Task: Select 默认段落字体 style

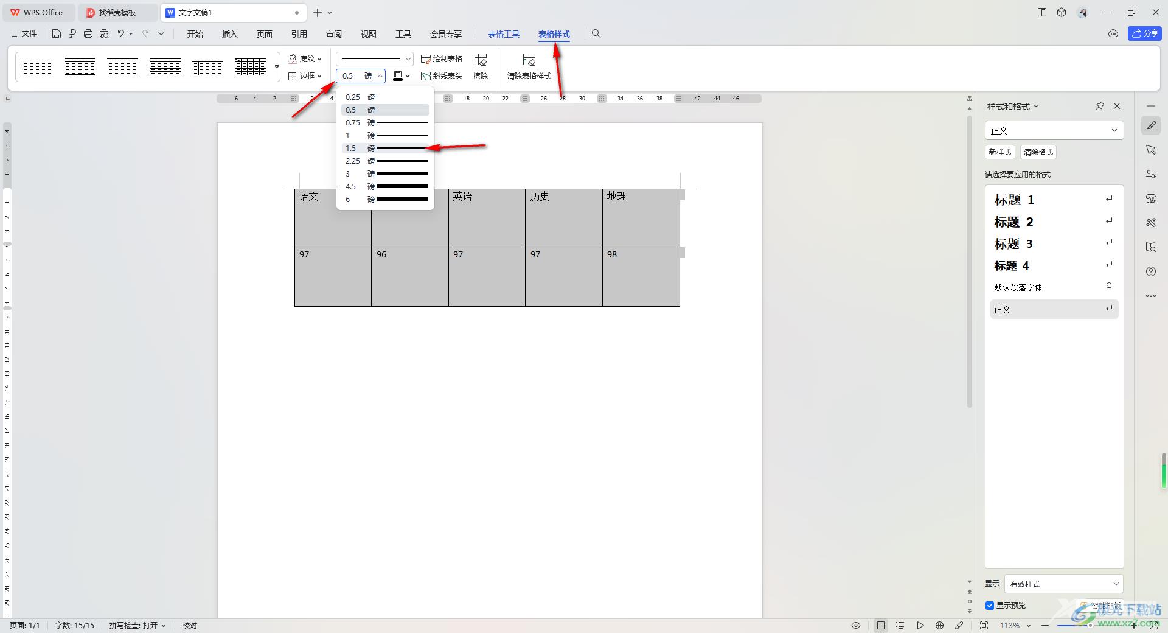Action: click(x=1054, y=287)
